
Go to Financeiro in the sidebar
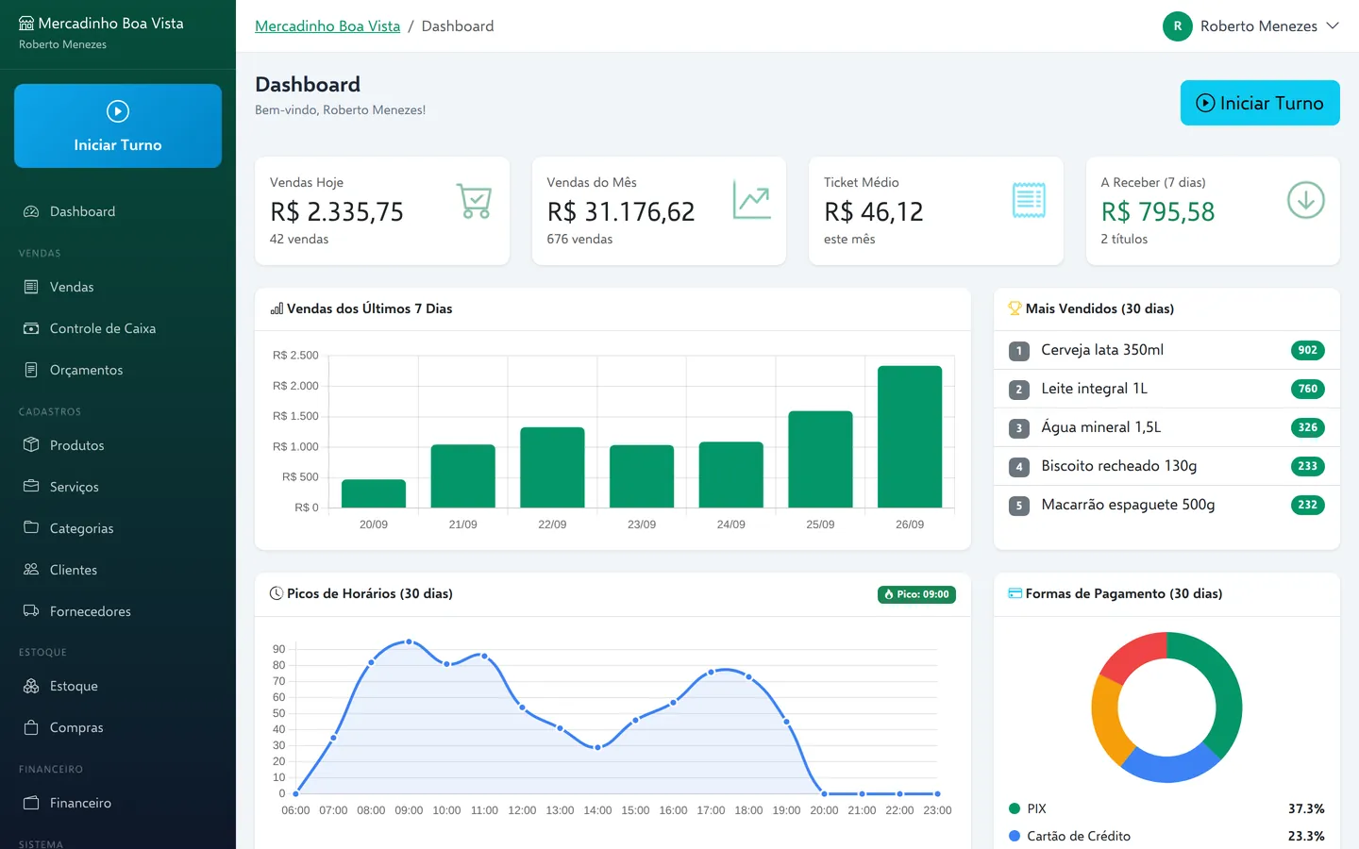(118, 803)
